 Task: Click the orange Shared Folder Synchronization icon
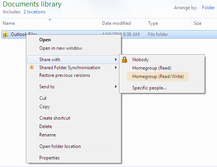click(32, 67)
